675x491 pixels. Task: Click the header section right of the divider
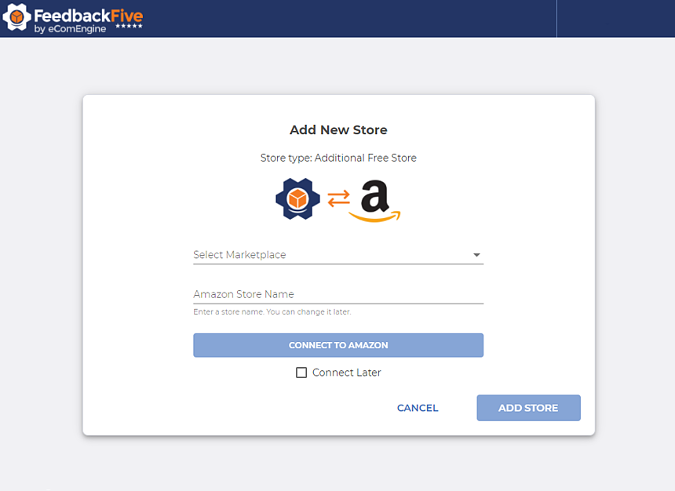pyautogui.click(x=615, y=19)
